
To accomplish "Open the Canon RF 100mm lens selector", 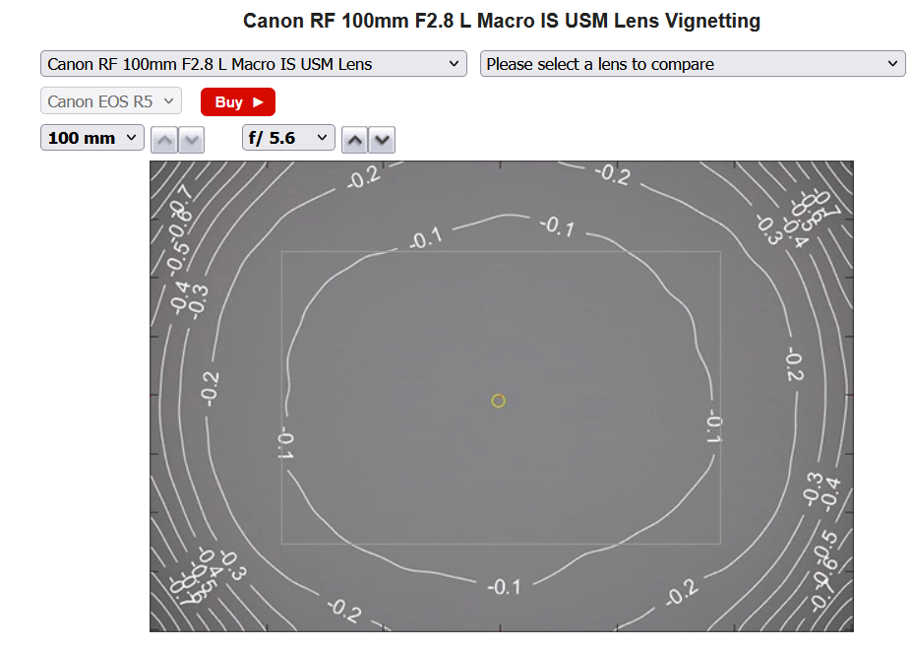I will (x=253, y=64).
